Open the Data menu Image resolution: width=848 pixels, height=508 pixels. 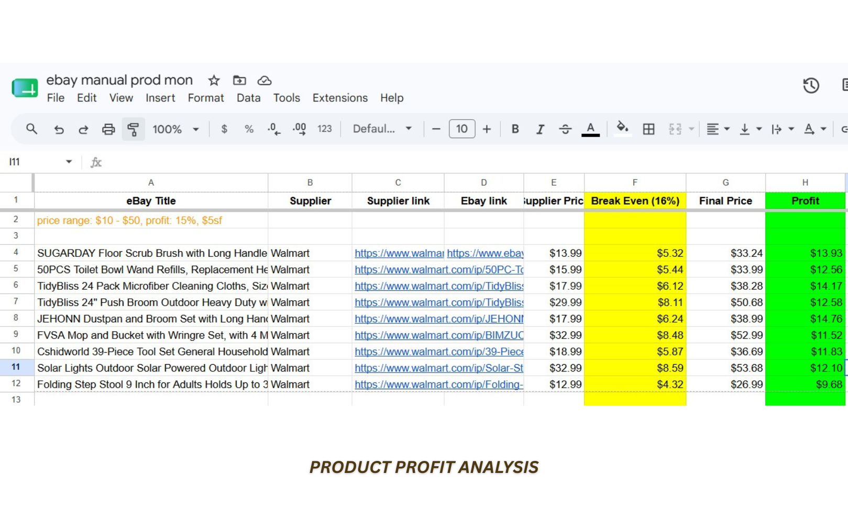(248, 98)
